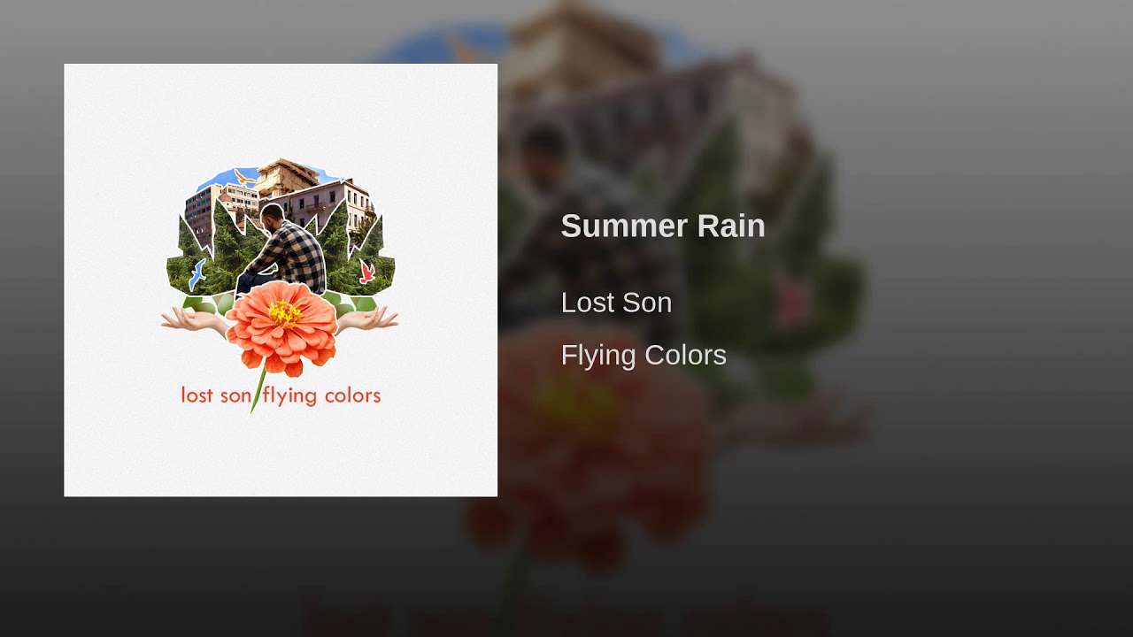
Task: Open the Lost Son artist name
Action: coord(616,303)
